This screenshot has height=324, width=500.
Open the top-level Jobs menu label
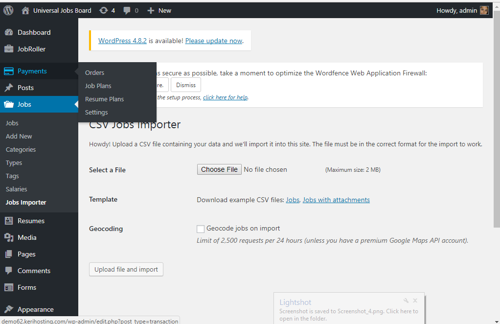coord(24,104)
